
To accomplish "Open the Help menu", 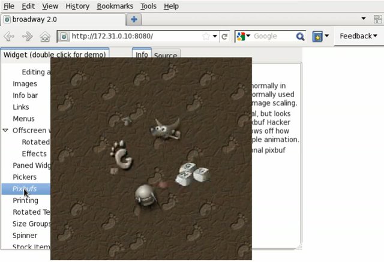I will click(x=171, y=6).
